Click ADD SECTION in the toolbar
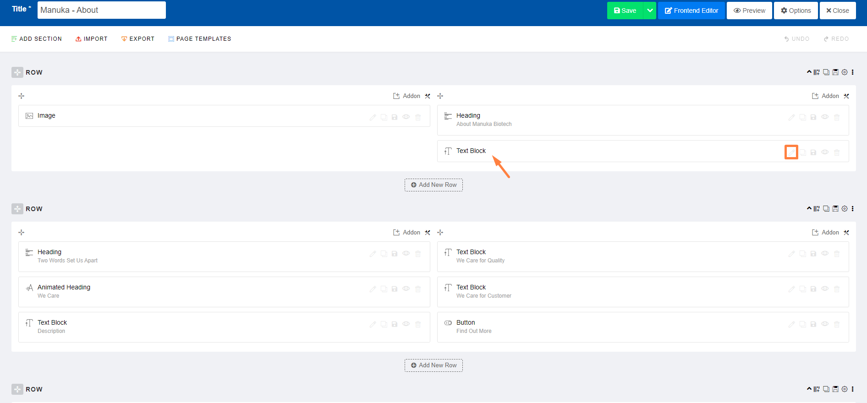867x403 pixels. click(37, 39)
